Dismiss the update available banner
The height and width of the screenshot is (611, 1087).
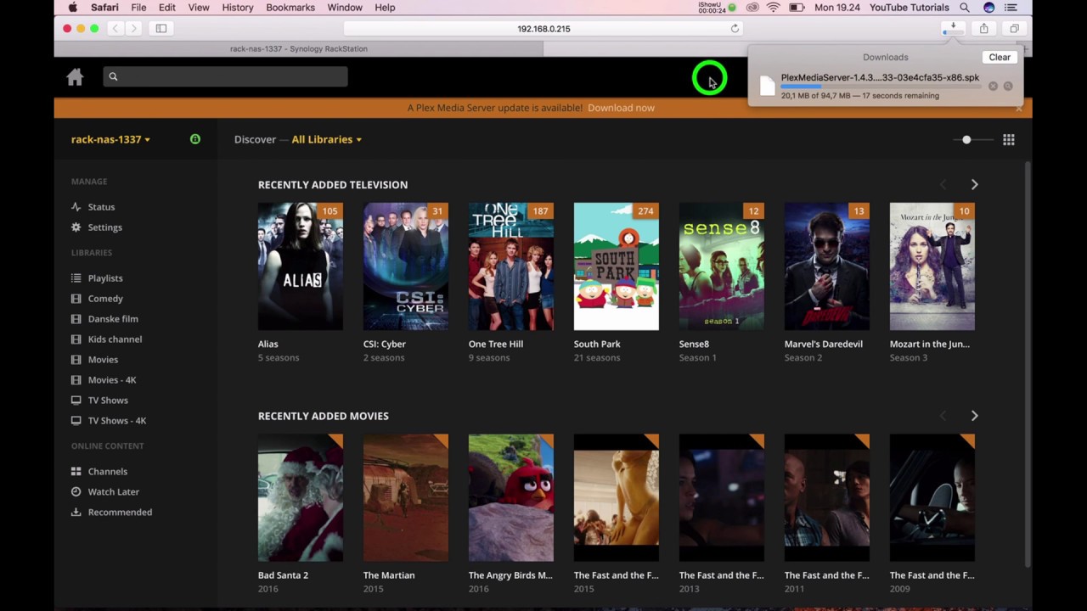(1019, 109)
